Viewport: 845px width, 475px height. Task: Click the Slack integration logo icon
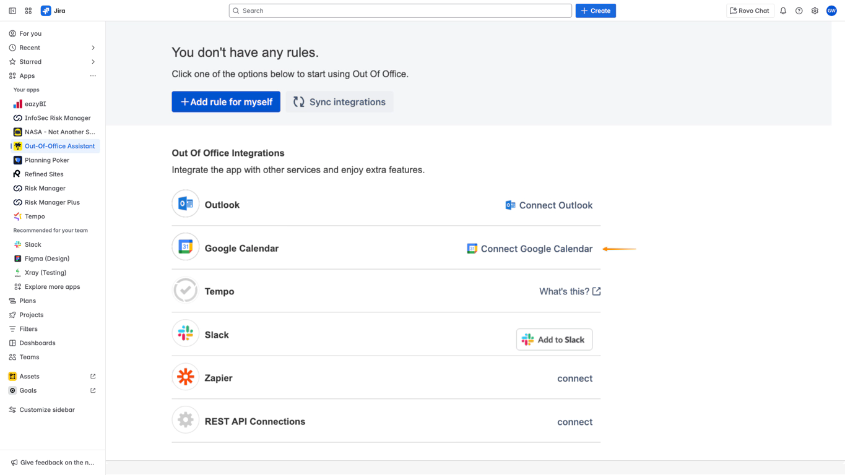[185, 334]
